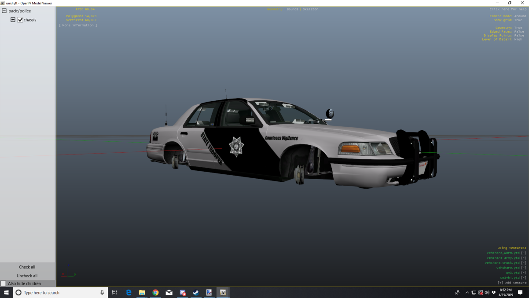Enable the Also hide children checkbox
529x298 pixels.
click(x=4, y=283)
